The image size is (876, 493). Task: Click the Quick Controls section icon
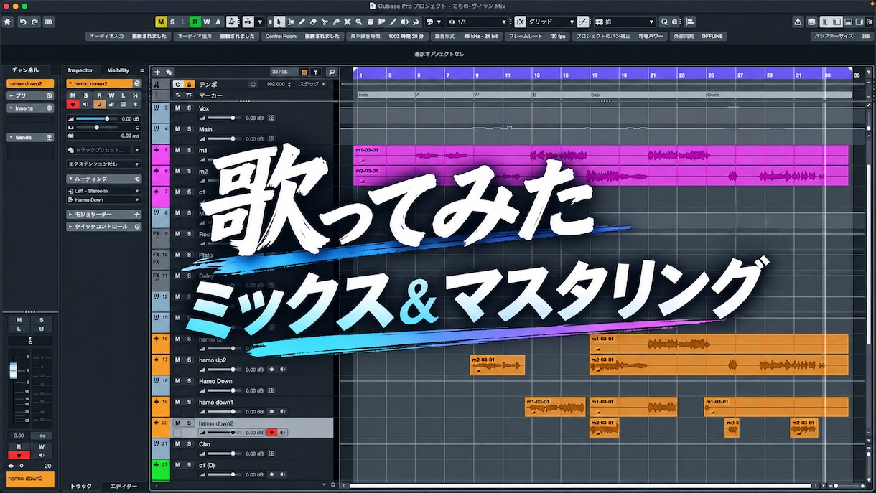click(x=137, y=227)
